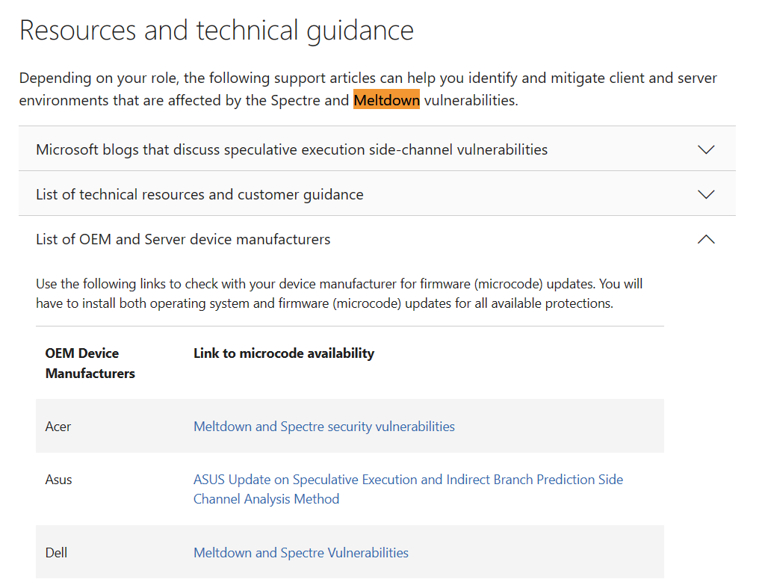Image resolution: width=765 pixels, height=585 pixels.
Task: Click the word vulnerabilities after highlighted Meltdown
Action: coord(470,100)
